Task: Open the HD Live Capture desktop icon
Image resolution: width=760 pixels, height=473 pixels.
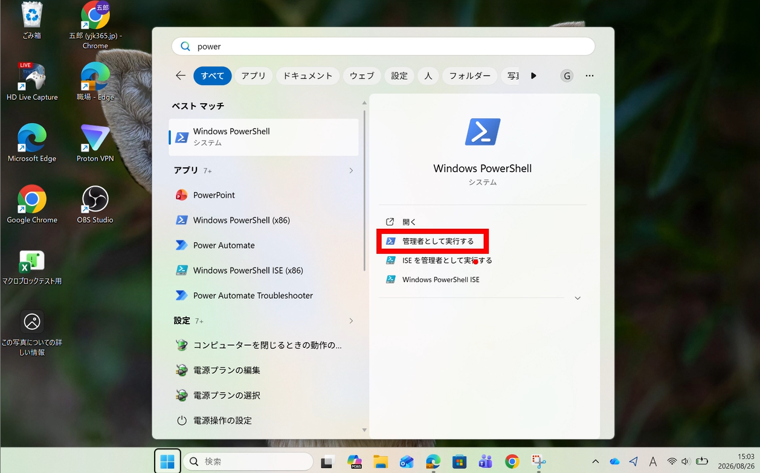Action: pyautogui.click(x=32, y=82)
